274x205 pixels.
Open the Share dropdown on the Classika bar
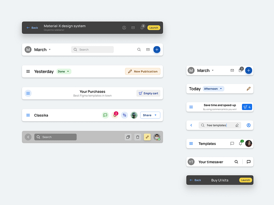pyautogui.click(x=150, y=115)
